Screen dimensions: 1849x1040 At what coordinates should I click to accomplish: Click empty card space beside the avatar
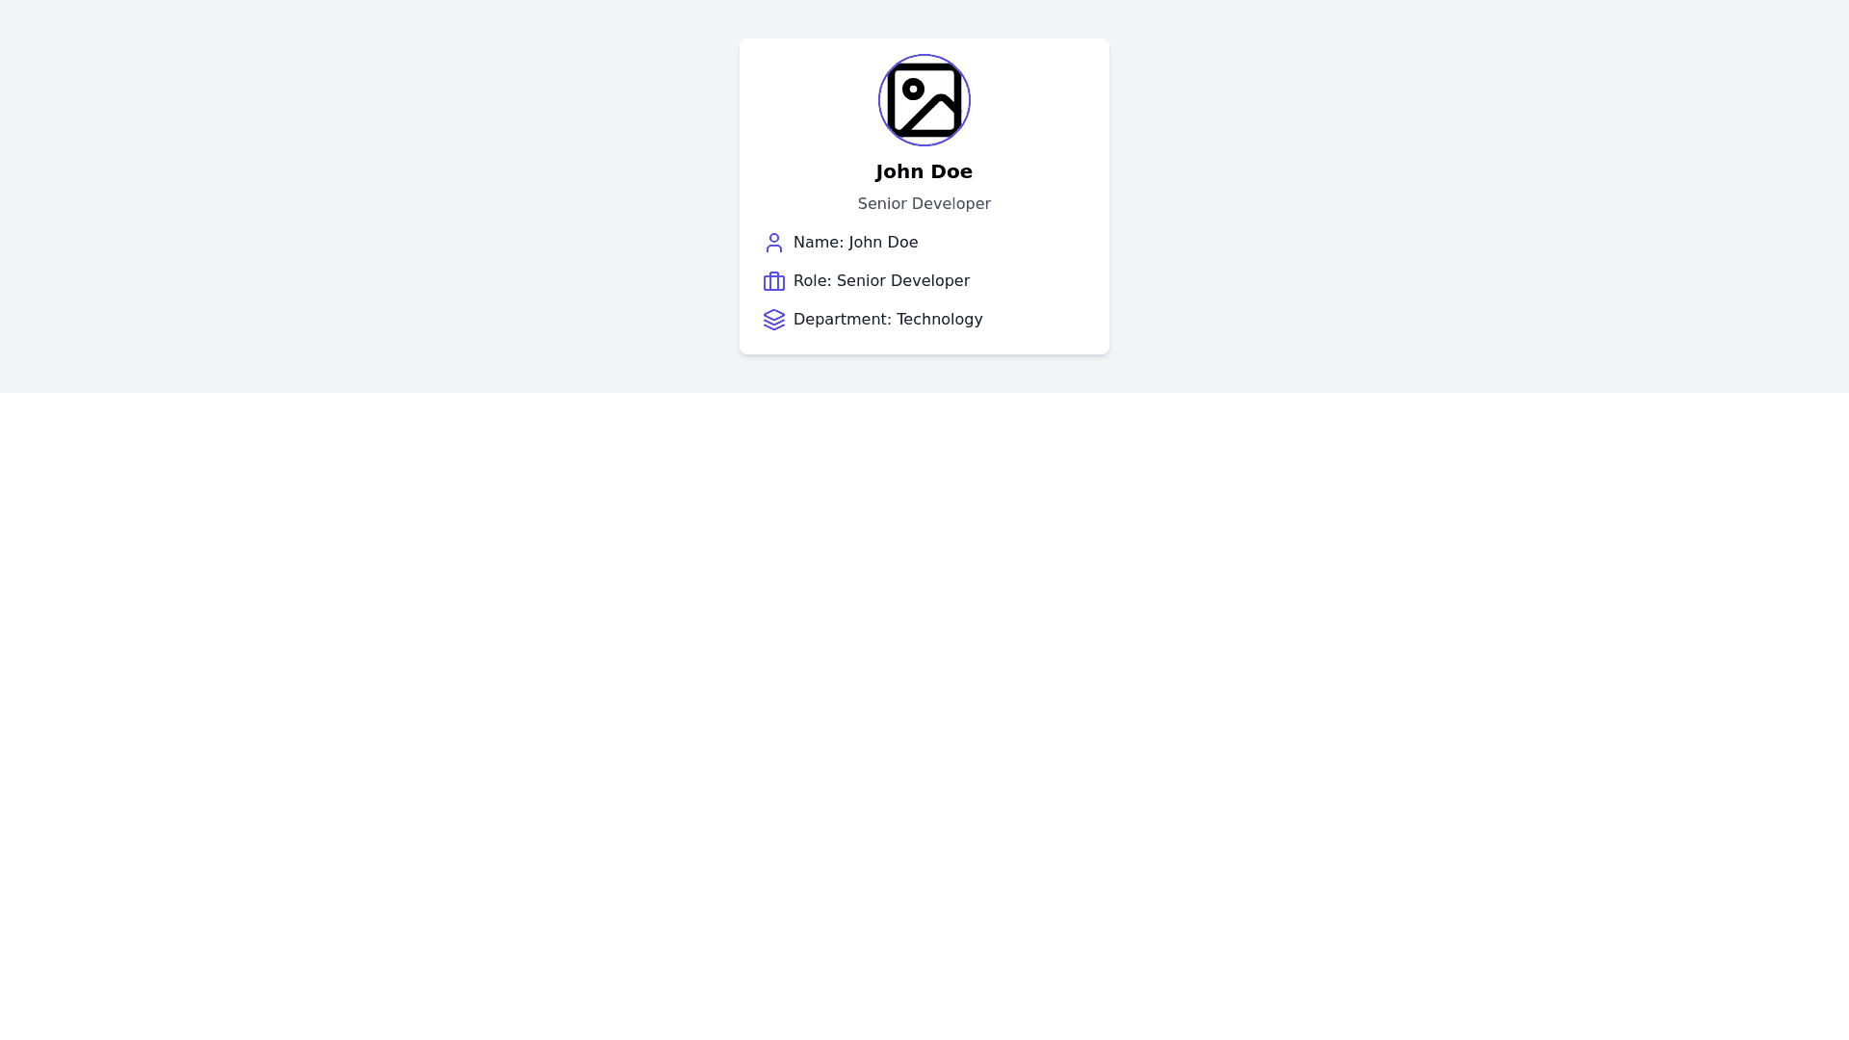coord(1040,100)
